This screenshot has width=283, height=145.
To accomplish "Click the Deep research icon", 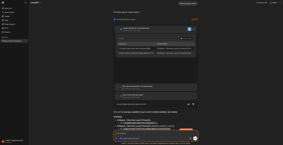I will click(x=3, y=24).
